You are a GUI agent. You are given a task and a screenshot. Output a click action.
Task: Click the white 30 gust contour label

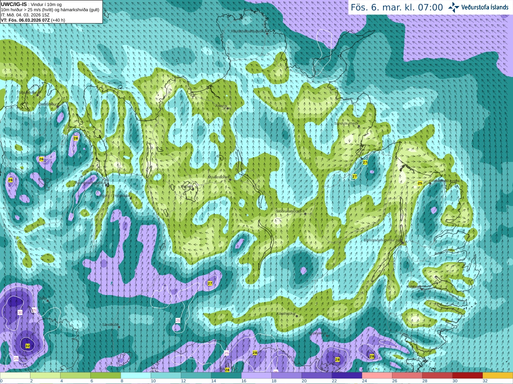point(20,312)
